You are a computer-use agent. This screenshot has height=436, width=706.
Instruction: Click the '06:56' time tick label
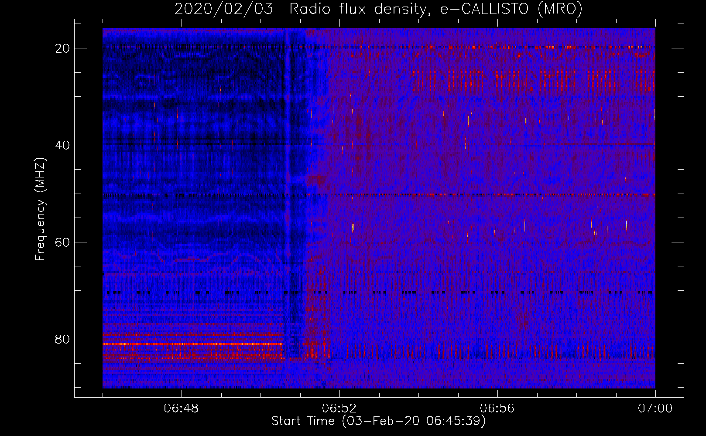pos(497,409)
